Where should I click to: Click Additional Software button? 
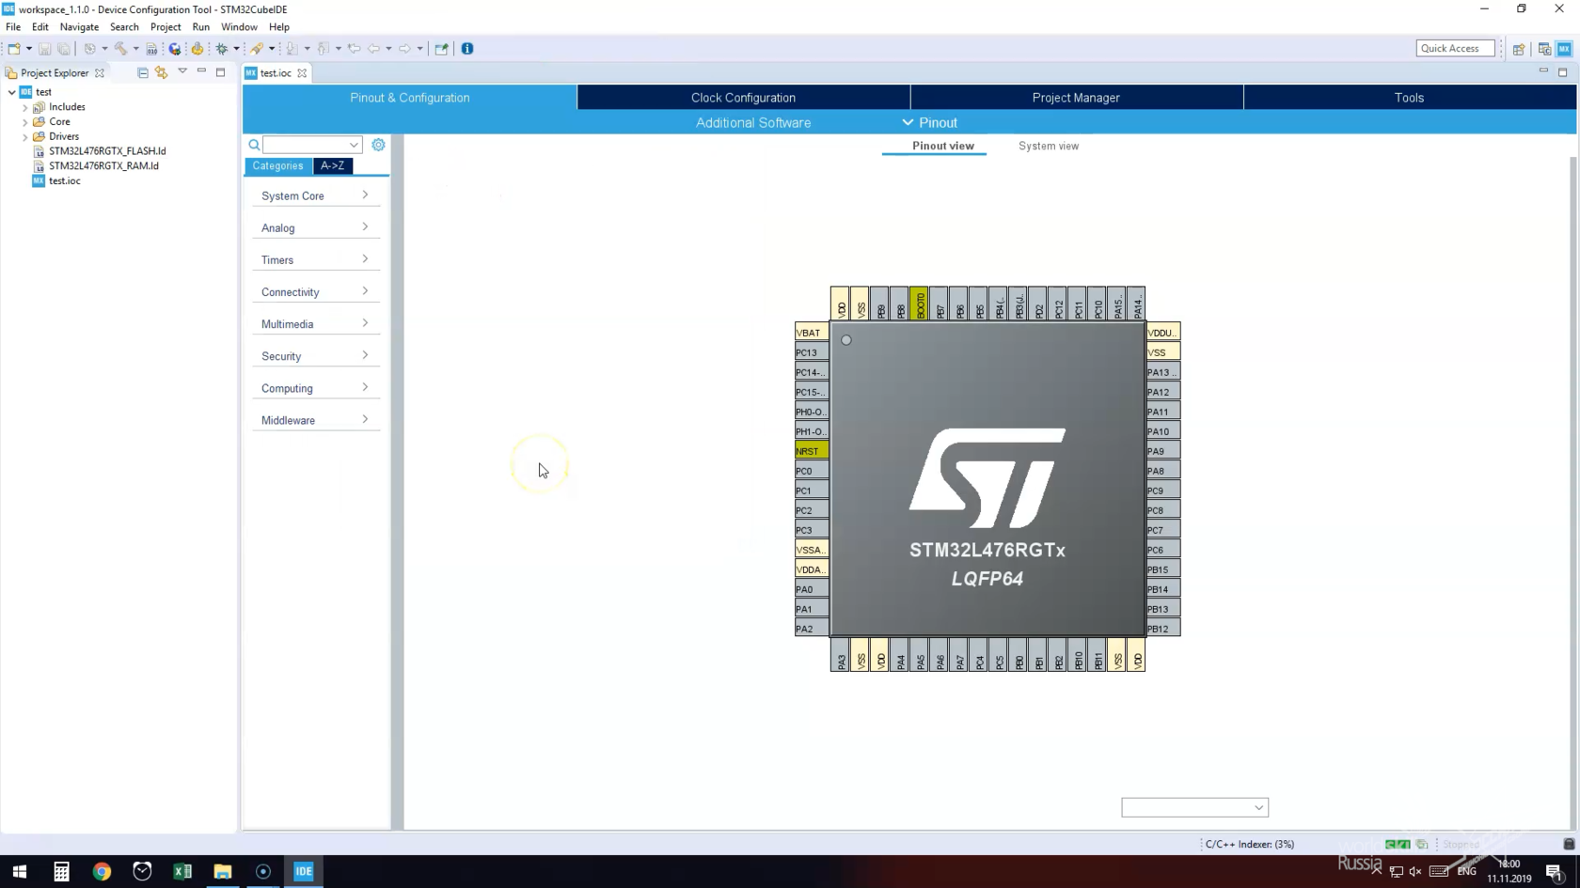752,122
